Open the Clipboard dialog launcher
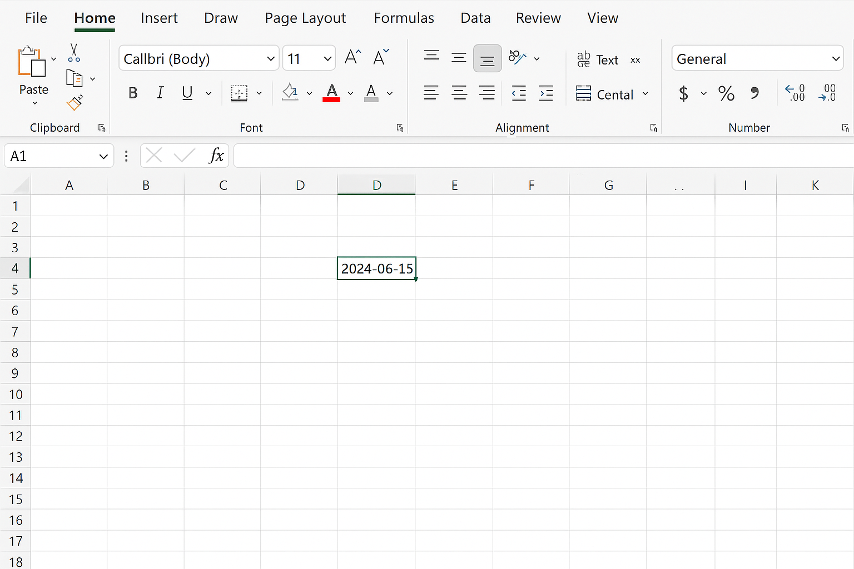Viewport: 854px width, 569px height. [102, 128]
